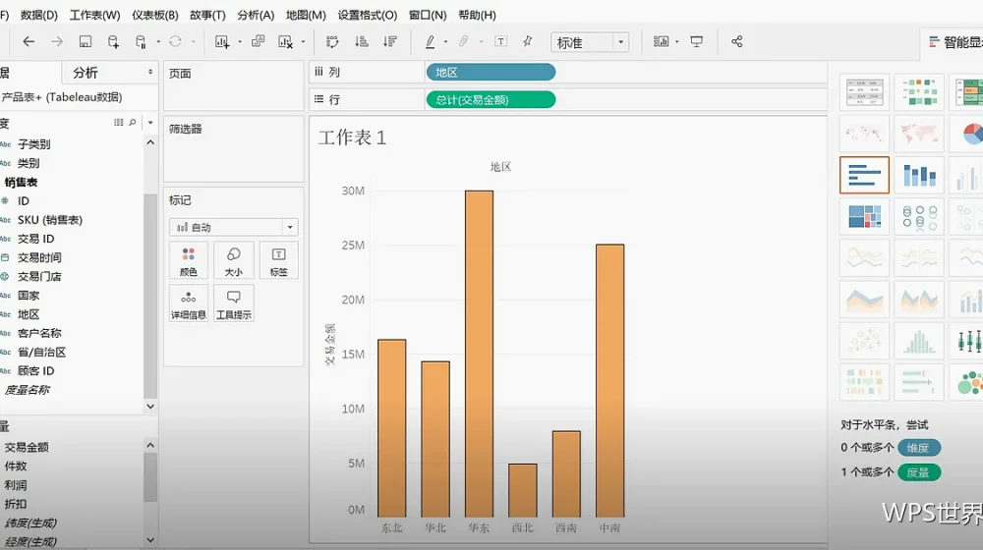Click the pause auto updates icon

tap(141, 41)
